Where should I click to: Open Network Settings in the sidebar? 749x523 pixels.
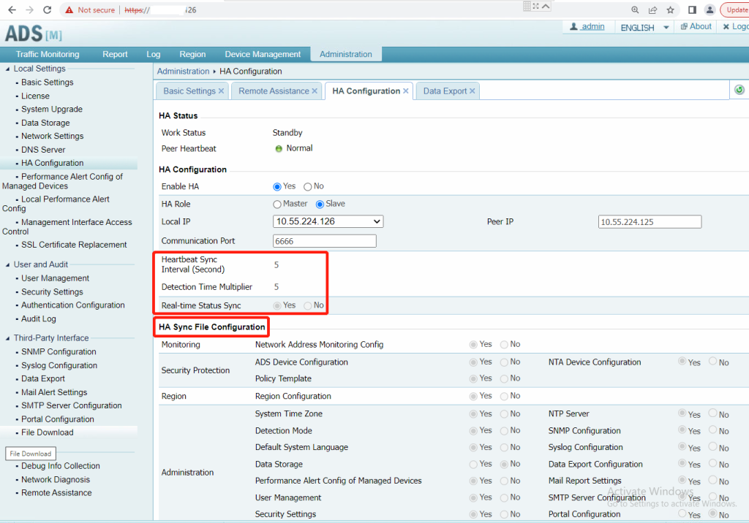pos(52,136)
